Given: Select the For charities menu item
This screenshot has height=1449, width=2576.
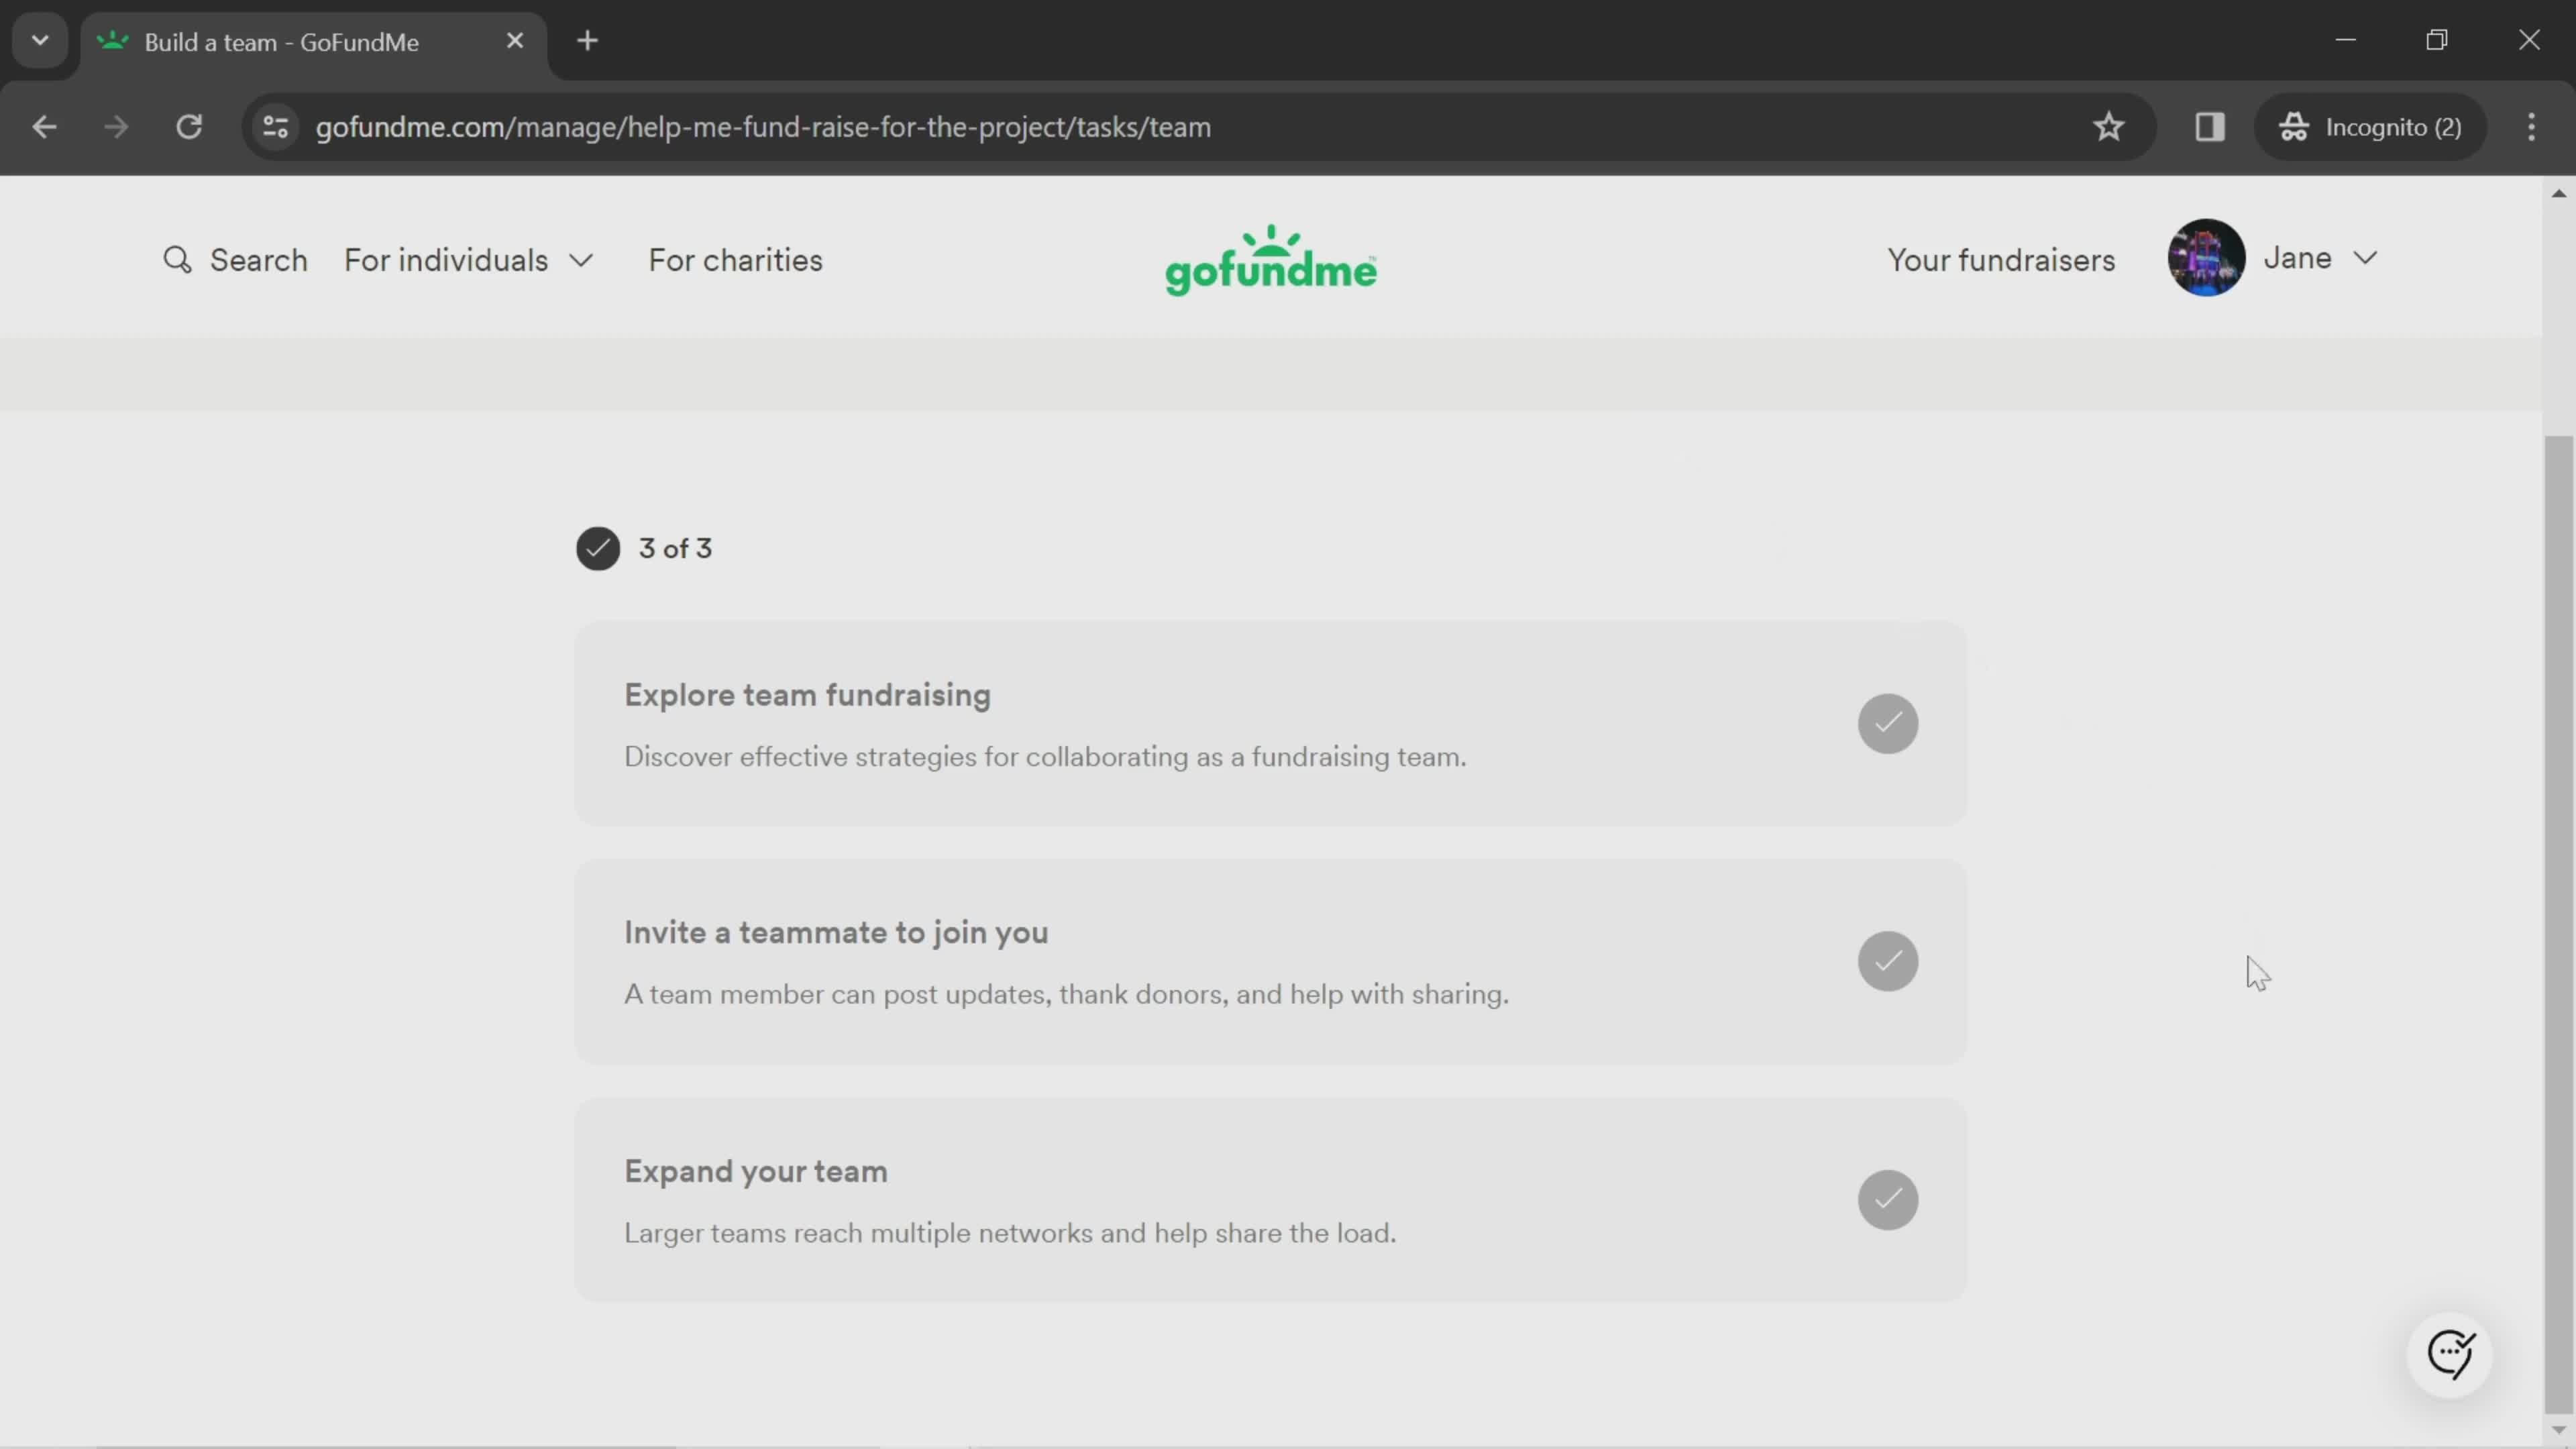Looking at the screenshot, I should (x=736, y=260).
